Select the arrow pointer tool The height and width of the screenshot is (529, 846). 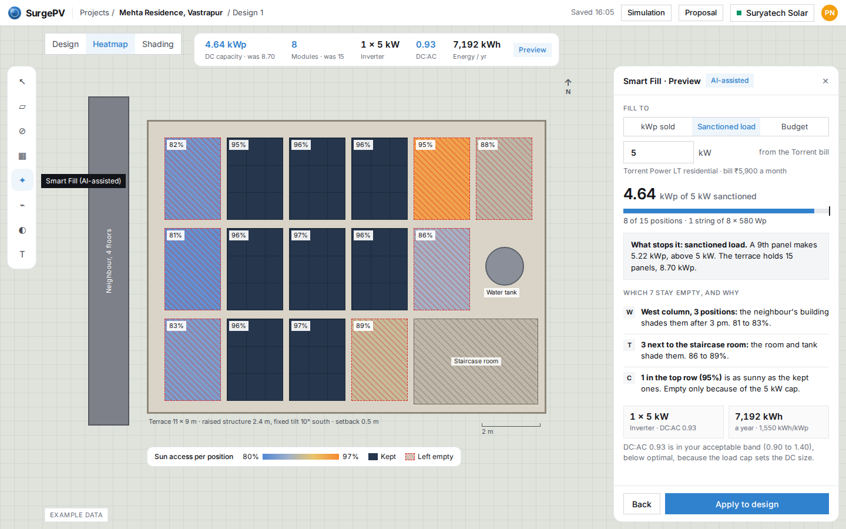point(22,82)
